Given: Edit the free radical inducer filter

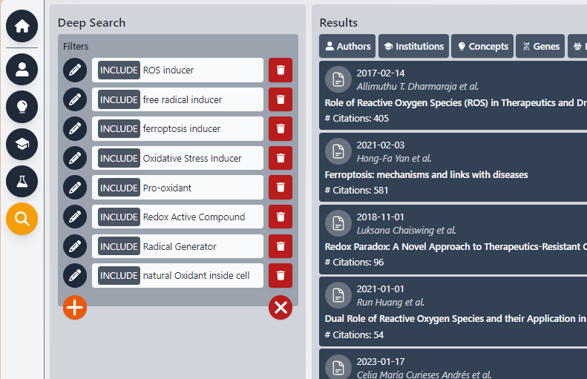Looking at the screenshot, I should tap(75, 99).
